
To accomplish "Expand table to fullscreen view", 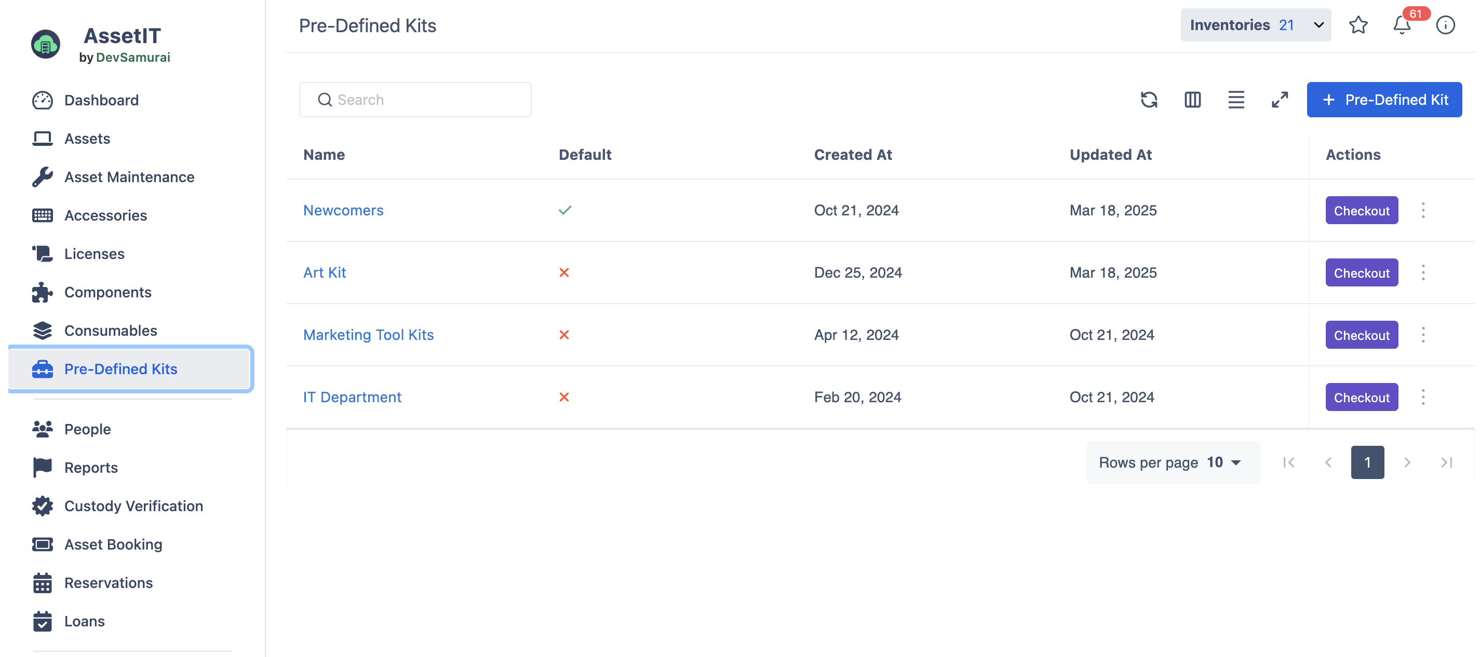I will click(x=1280, y=99).
